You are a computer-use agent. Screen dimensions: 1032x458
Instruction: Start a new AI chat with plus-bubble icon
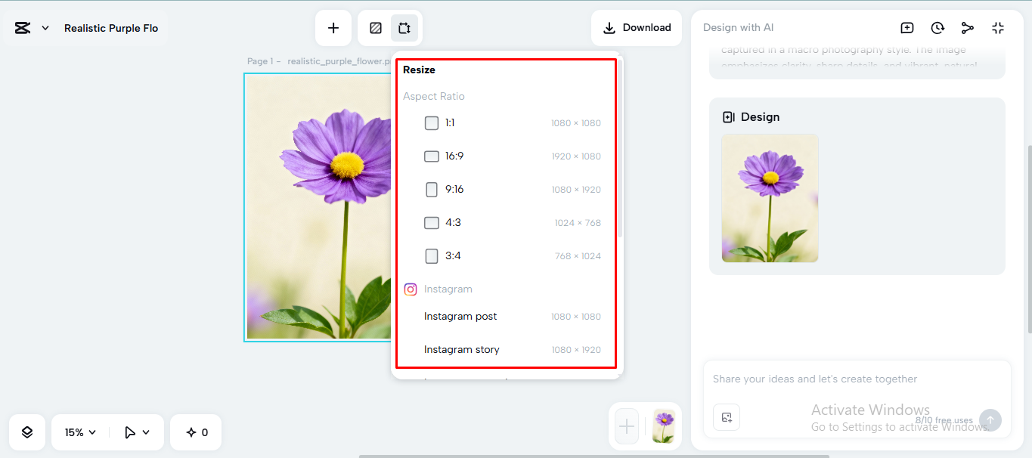click(906, 27)
